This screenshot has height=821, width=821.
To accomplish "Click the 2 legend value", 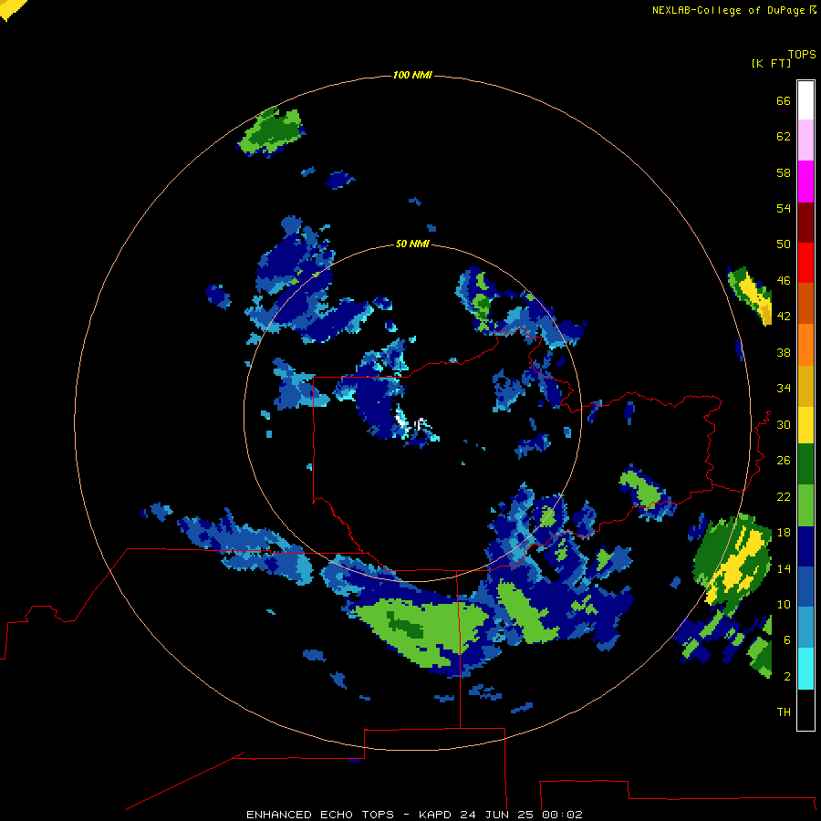I will pyautogui.click(x=786, y=677).
